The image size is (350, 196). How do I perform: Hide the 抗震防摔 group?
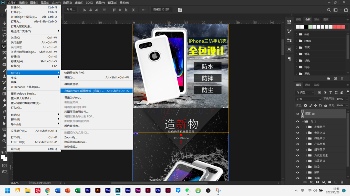[298, 161]
